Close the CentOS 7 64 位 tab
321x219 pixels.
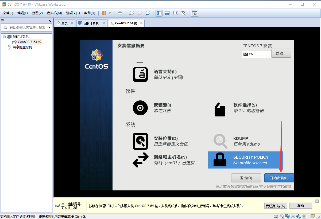pyautogui.click(x=141, y=23)
